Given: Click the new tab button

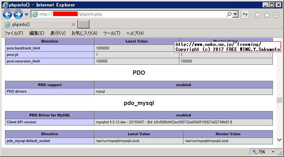Looking at the screenshot, I should click(83, 25).
